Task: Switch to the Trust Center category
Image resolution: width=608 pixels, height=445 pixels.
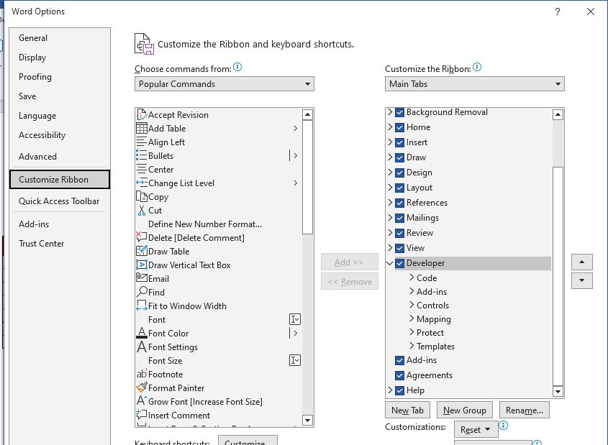Action: click(x=42, y=244)
